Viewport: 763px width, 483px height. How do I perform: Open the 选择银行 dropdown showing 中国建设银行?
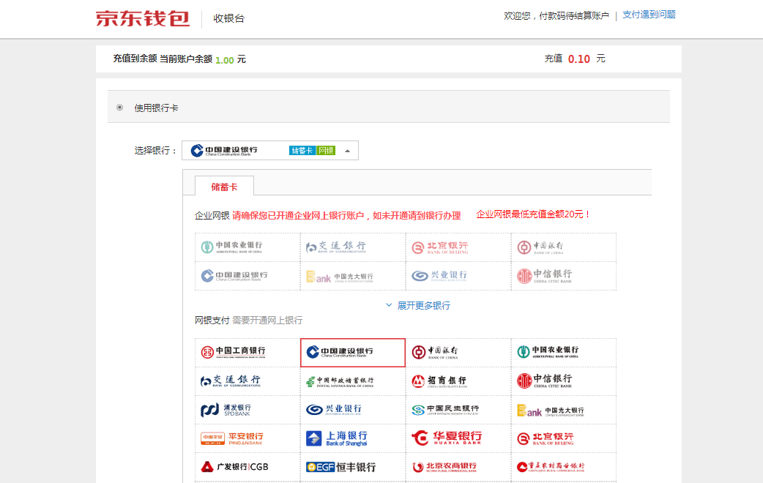click(270, 150)
